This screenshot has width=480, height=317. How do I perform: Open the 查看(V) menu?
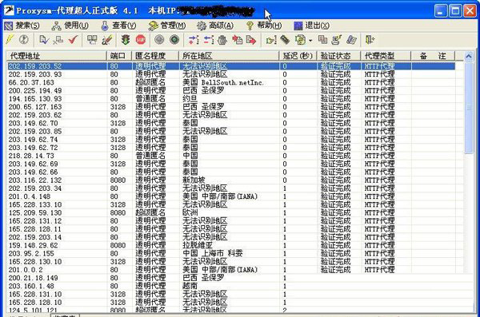pyautogui.click(x=118, y=26)
